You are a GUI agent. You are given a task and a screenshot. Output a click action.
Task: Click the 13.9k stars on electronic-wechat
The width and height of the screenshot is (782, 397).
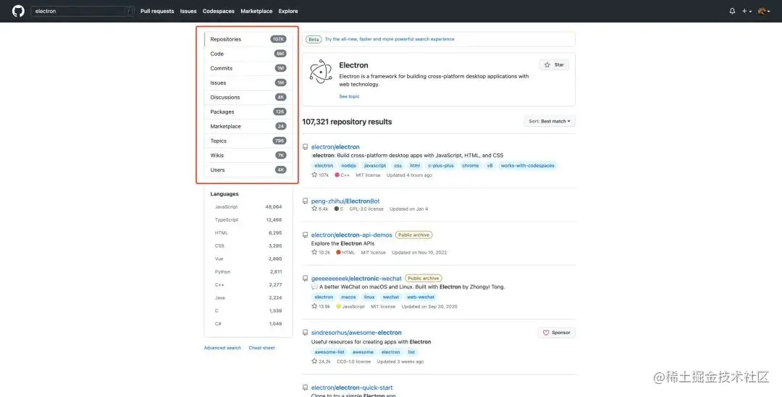pyautogui.click(x=321, y=306)
